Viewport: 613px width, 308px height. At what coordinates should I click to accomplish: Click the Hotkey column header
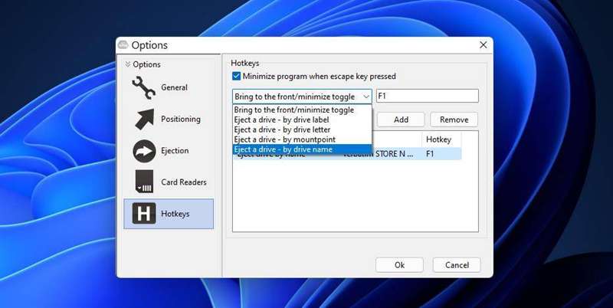pos(441,139)
